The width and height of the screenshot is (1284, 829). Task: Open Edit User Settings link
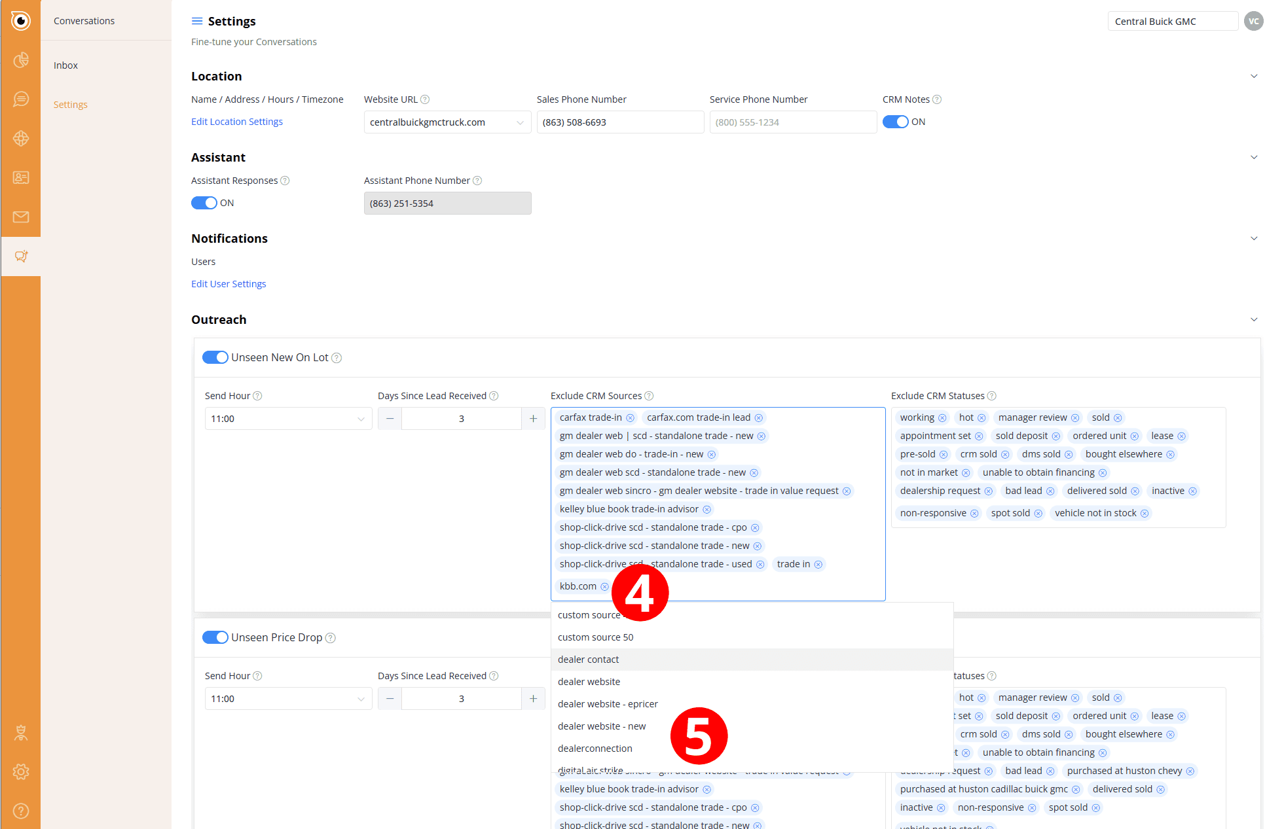click(x=228, y=284)
